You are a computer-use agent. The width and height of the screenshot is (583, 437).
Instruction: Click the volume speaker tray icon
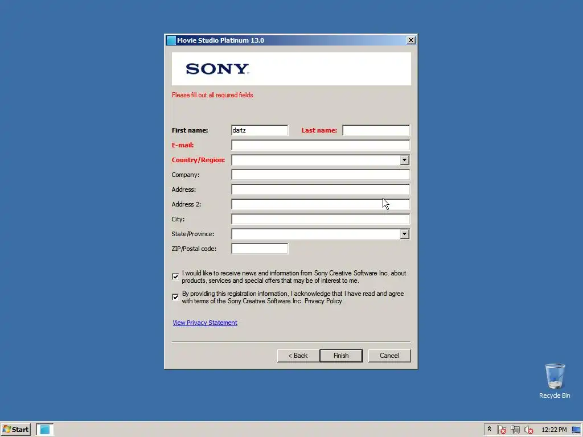528,430
